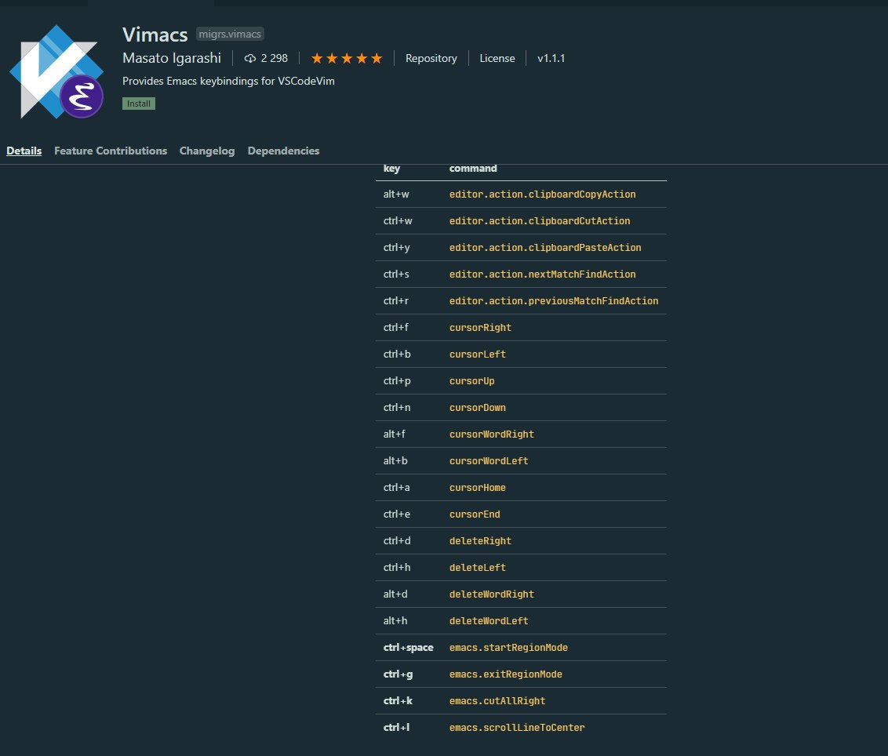Screen dimensions: 888x756
Task: Select the ctrl+b key cell
Action: point(396,354)
